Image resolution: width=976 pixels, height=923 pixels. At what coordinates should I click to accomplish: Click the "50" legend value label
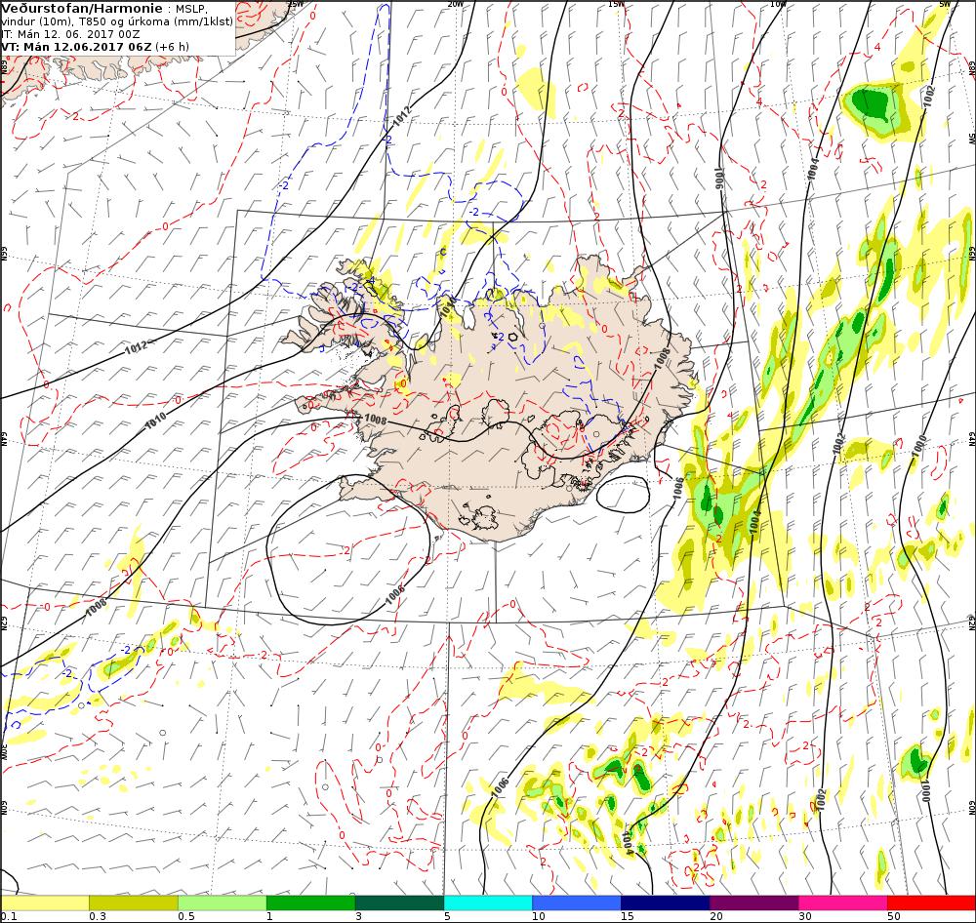click(894, 916)
